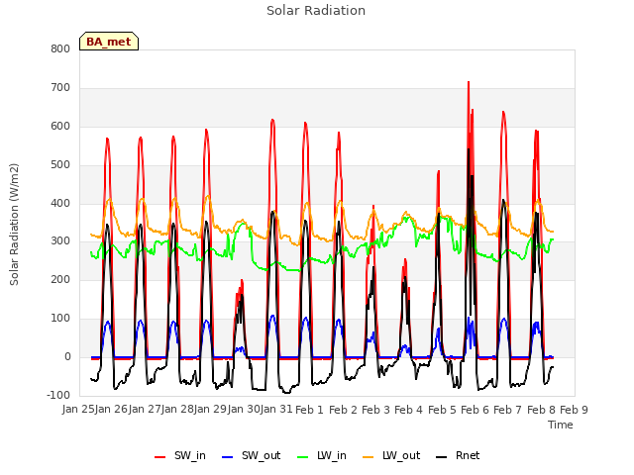Click the LW_in legend label

332,455
